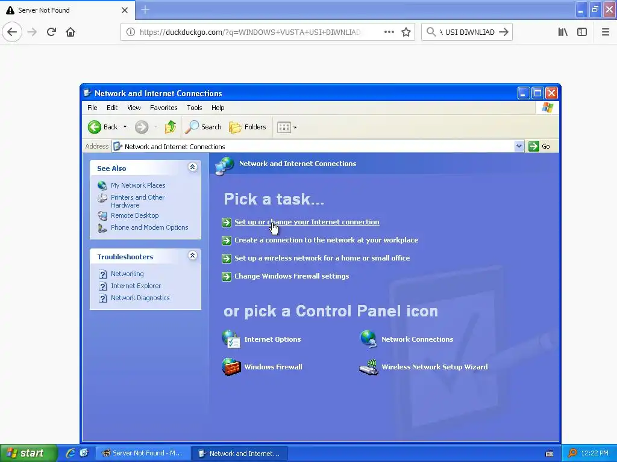The height and width of the screenshot is (462, 617).
Task: Go to Firefox home page icon
Action: [x=70, y=32]
